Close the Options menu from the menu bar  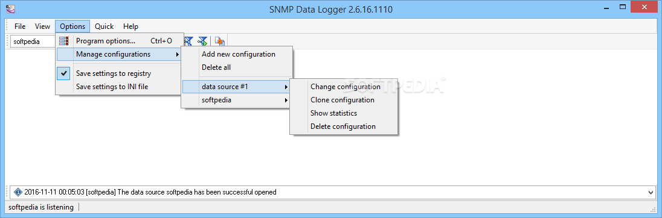(72, 26)
